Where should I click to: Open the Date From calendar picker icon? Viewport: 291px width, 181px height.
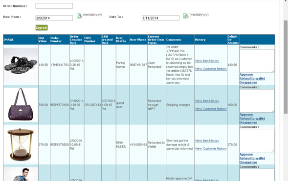coord(79,16)
